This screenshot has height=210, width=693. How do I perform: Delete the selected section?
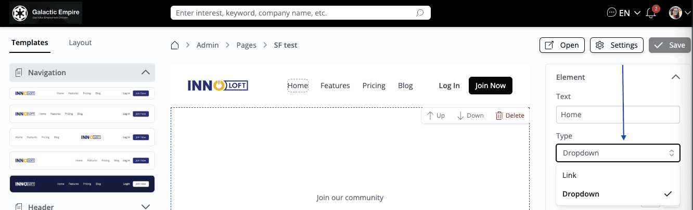click(509, 116)
